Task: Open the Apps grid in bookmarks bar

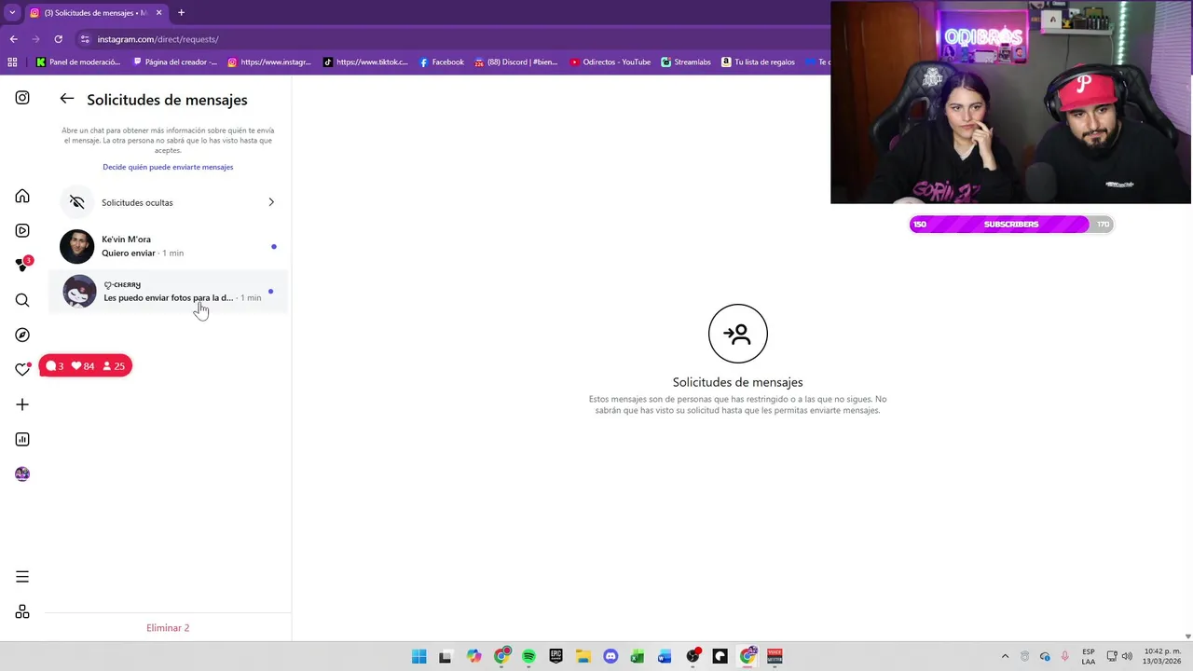Action: click(x=12, y=62)
